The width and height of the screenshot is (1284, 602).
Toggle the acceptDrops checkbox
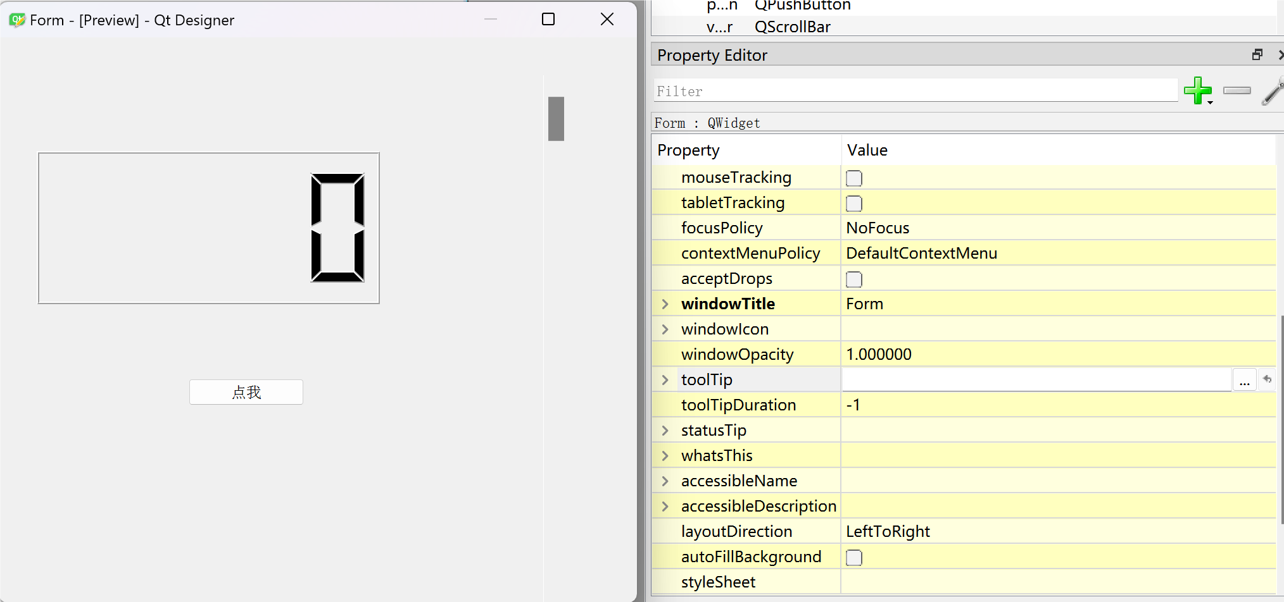(854, 279)
